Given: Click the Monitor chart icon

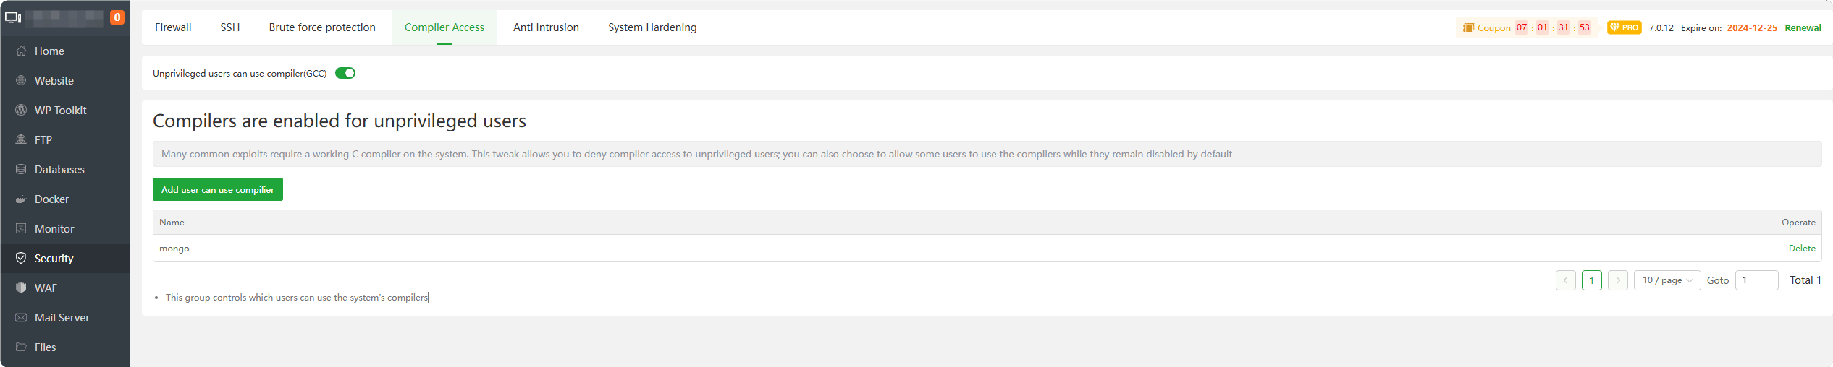Looking at the screenshot, I should pos(21,229).
